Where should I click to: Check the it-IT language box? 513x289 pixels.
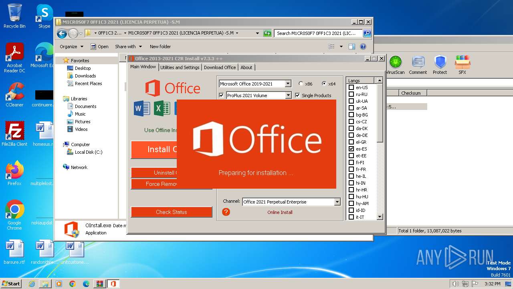[351, 217]
